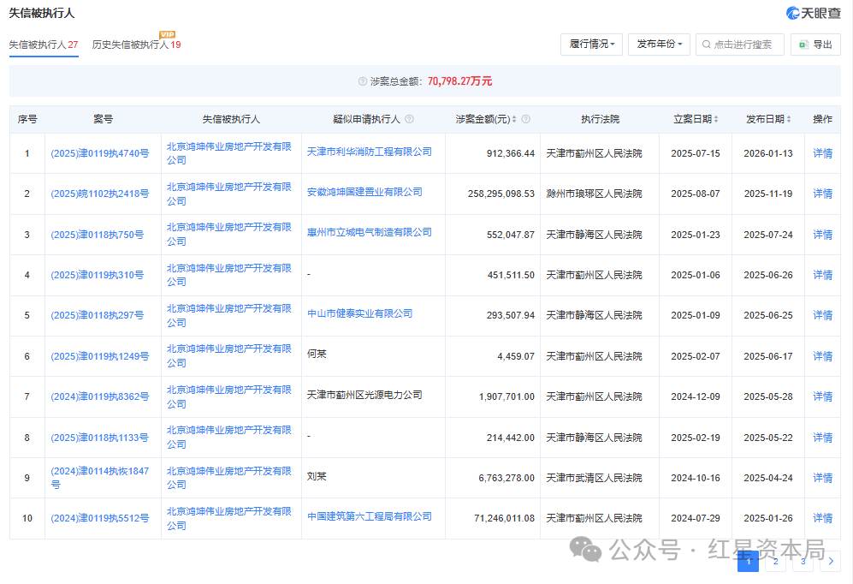Screen dimensions: 853x584
Task: Switch to the 历史失信被执行人 tab
Action: [136, 45]
